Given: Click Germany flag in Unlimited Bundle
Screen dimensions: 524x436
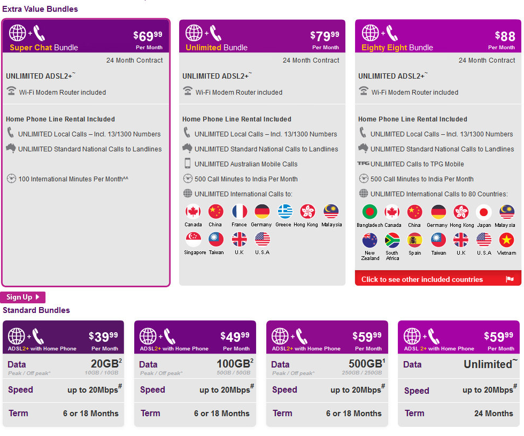Looking at the screenshot, I should (262, 212).
